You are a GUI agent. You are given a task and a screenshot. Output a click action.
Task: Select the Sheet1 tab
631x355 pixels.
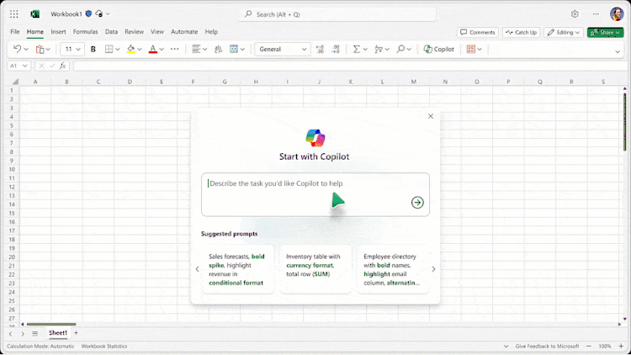point(58,333)
